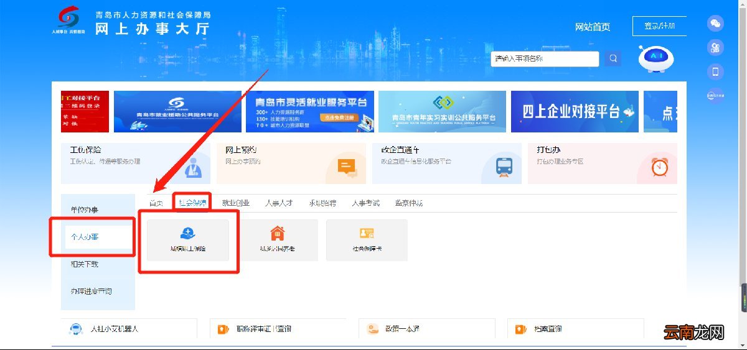Open the 青岛市青年实习实训公共服务平台 banner
Viewport: 747px width, 350px height.
click(442, 111)
